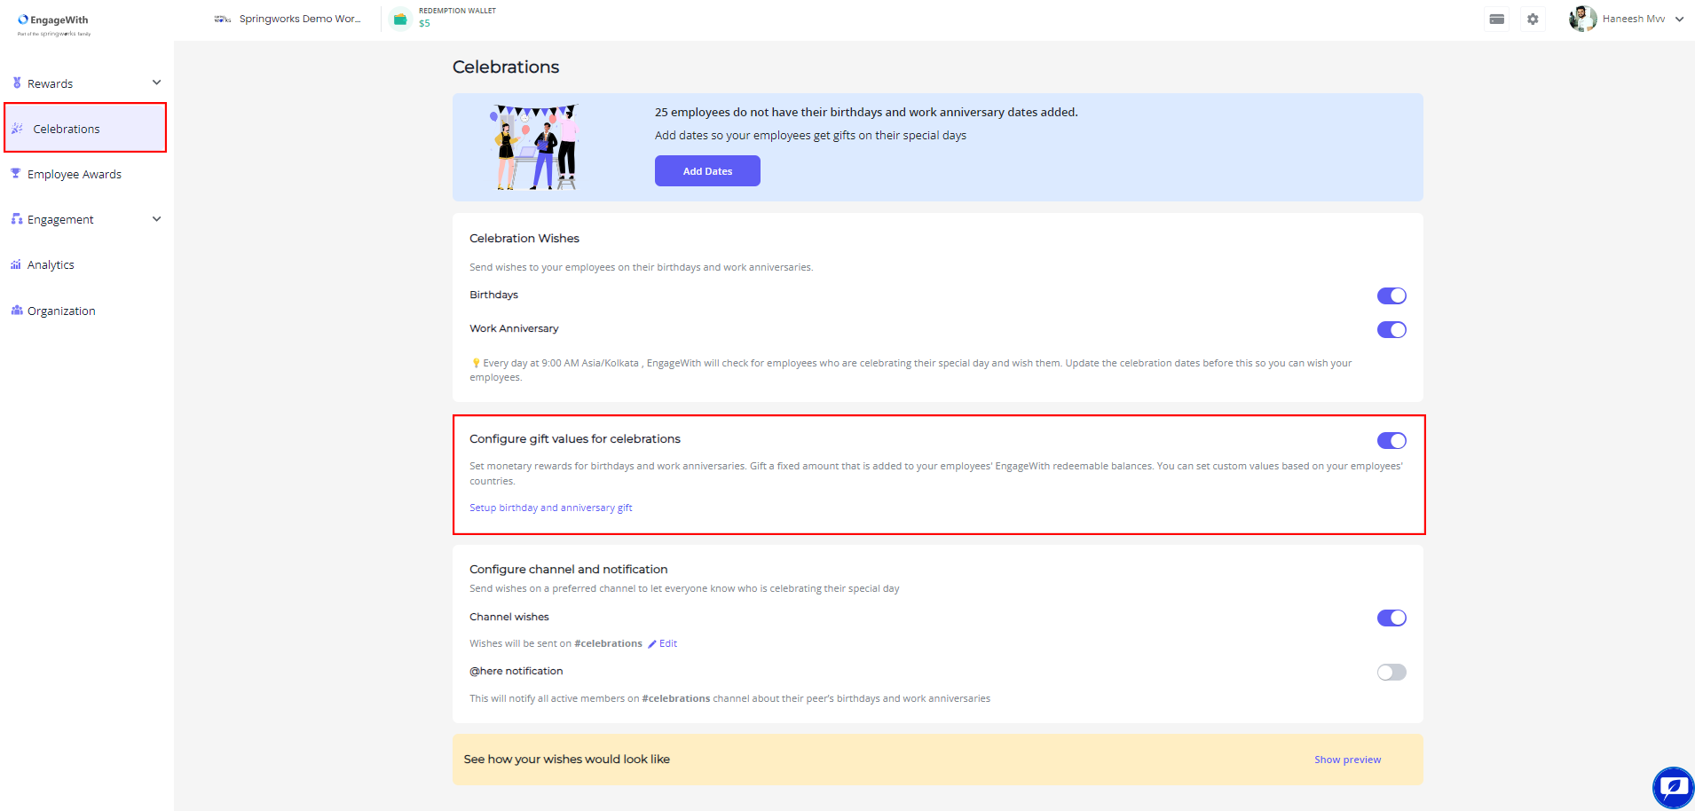This screenshot has width=1695, height=811.
Task: Open the EngageWith logo home
Action: click(54, 24)
